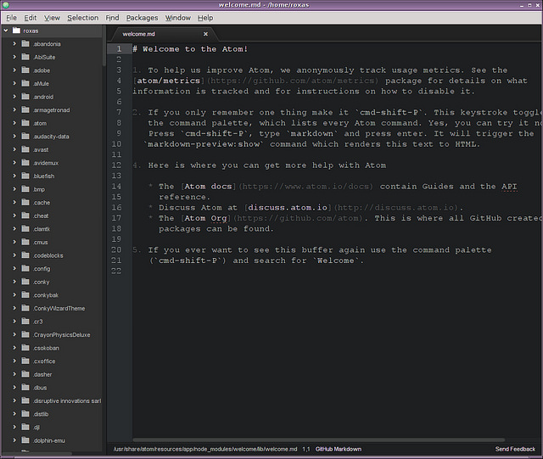Expand the .aMule folder
The width and height of the screenshot is (543, 459).
pos(14,83)
